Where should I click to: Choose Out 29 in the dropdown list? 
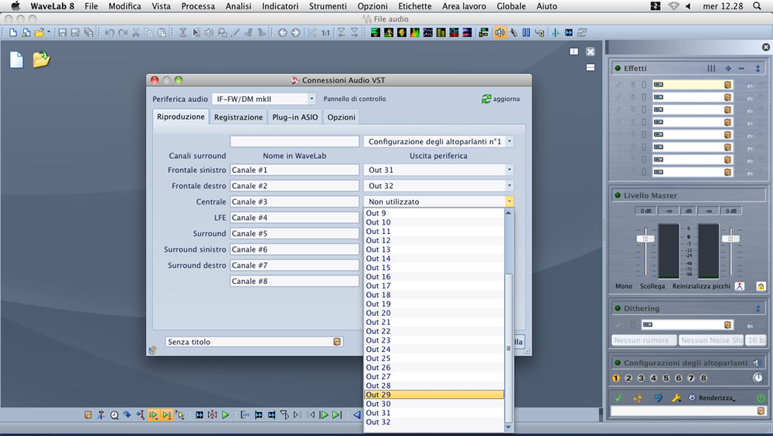[434, 394]
